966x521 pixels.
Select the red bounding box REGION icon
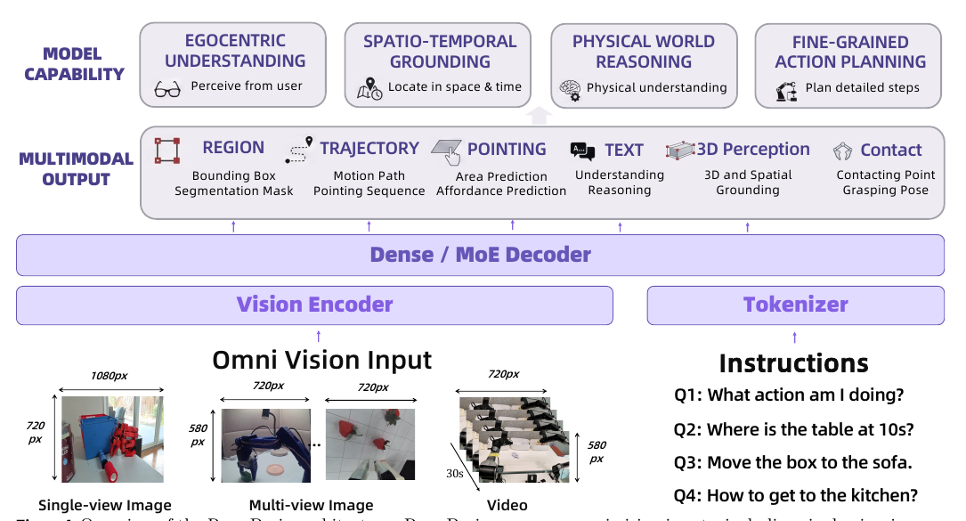(167, 151)
